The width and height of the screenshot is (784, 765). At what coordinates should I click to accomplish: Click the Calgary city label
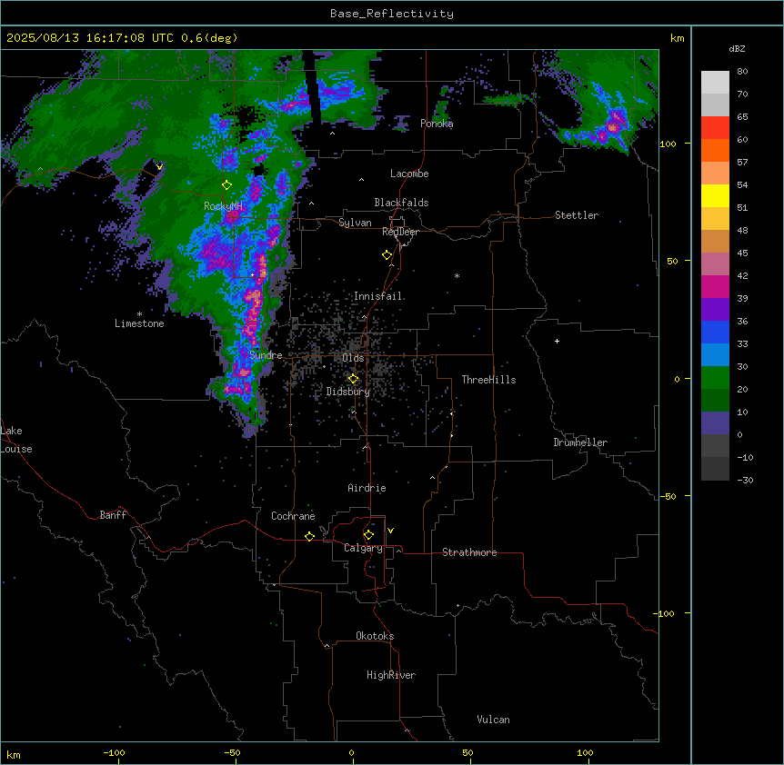363,548
